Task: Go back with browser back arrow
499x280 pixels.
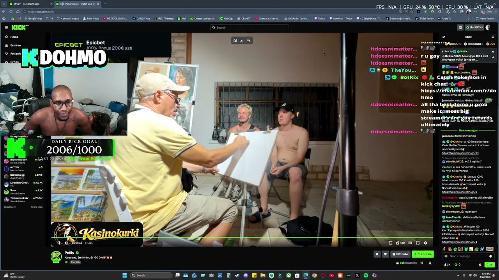Action: pos(4,12)
